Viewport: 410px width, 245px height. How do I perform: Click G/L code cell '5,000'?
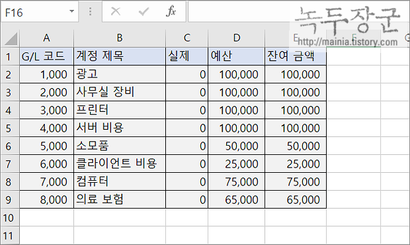tap(46, 146)
